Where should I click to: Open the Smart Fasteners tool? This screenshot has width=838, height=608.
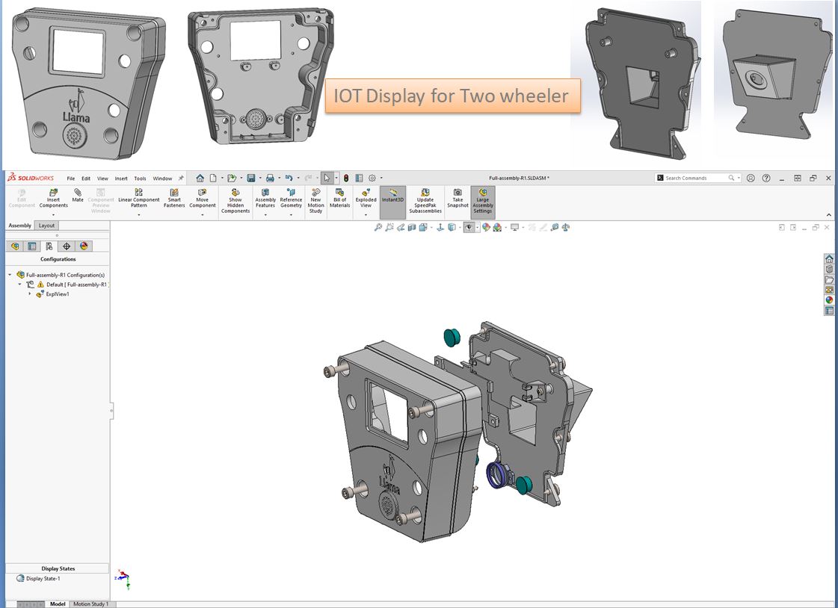[x=174, y=199]
